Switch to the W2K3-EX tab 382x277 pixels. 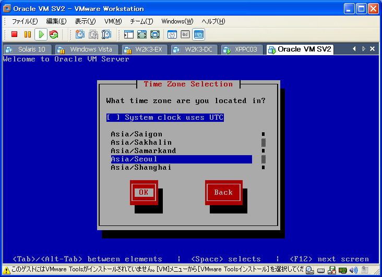[145, 49]
